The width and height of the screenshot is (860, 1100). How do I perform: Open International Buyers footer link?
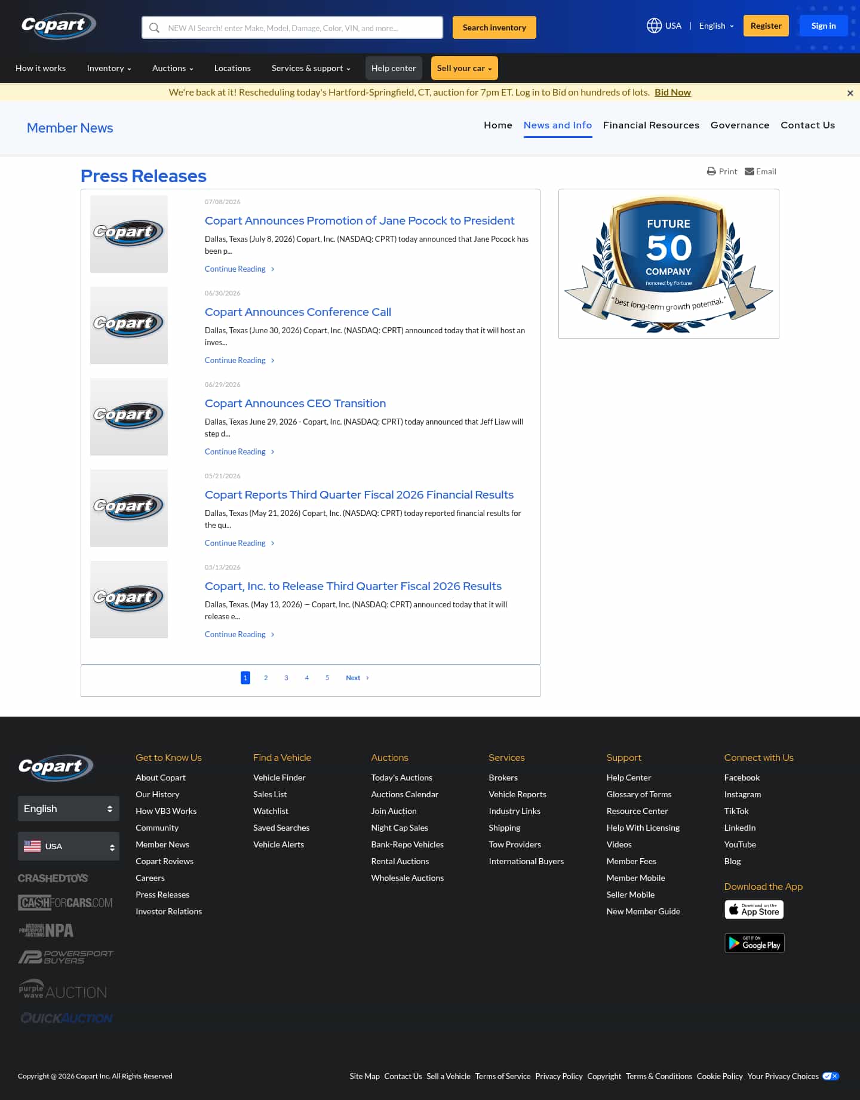click(x=526, y=861)
